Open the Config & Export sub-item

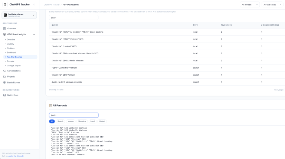pos(14,66)
